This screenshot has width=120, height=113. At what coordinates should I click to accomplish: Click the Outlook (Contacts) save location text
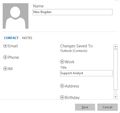[74, 51]
